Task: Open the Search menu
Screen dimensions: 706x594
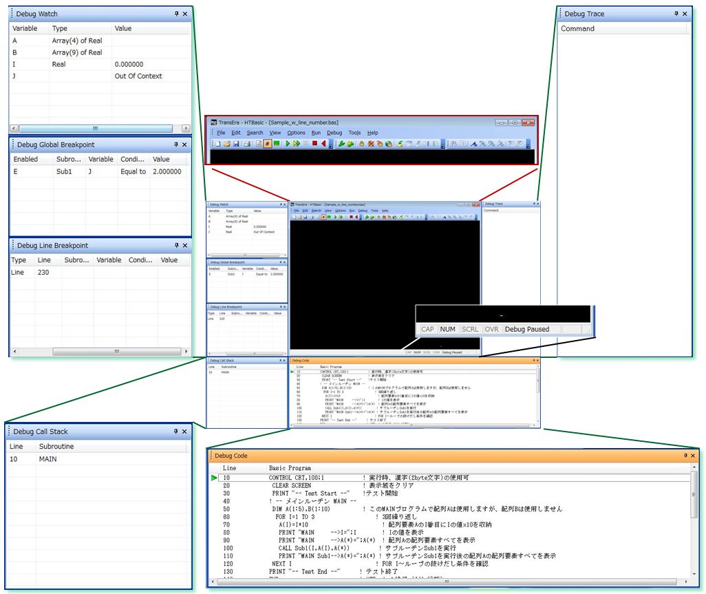Action: coord(255,133)
